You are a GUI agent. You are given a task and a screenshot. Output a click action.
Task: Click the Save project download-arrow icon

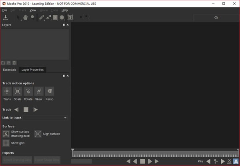coord(6,18)
